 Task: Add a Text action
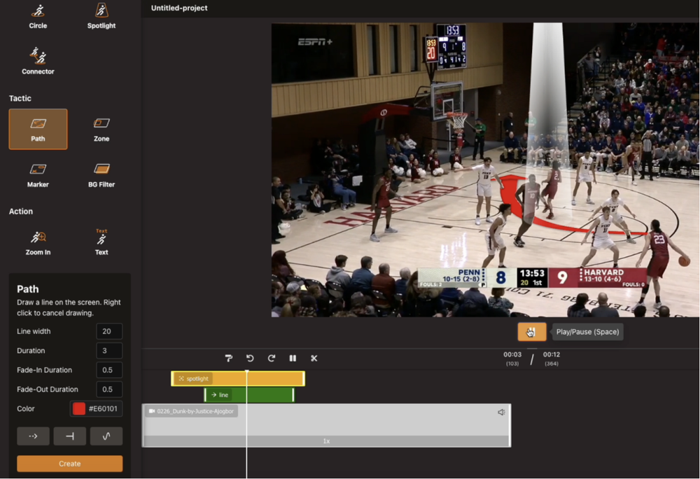coord(101,243)
